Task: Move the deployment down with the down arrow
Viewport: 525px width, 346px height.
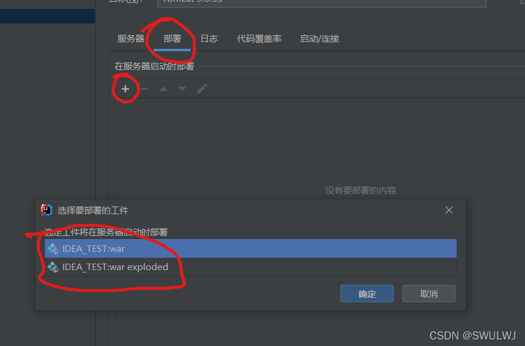Action: (182, 89)
